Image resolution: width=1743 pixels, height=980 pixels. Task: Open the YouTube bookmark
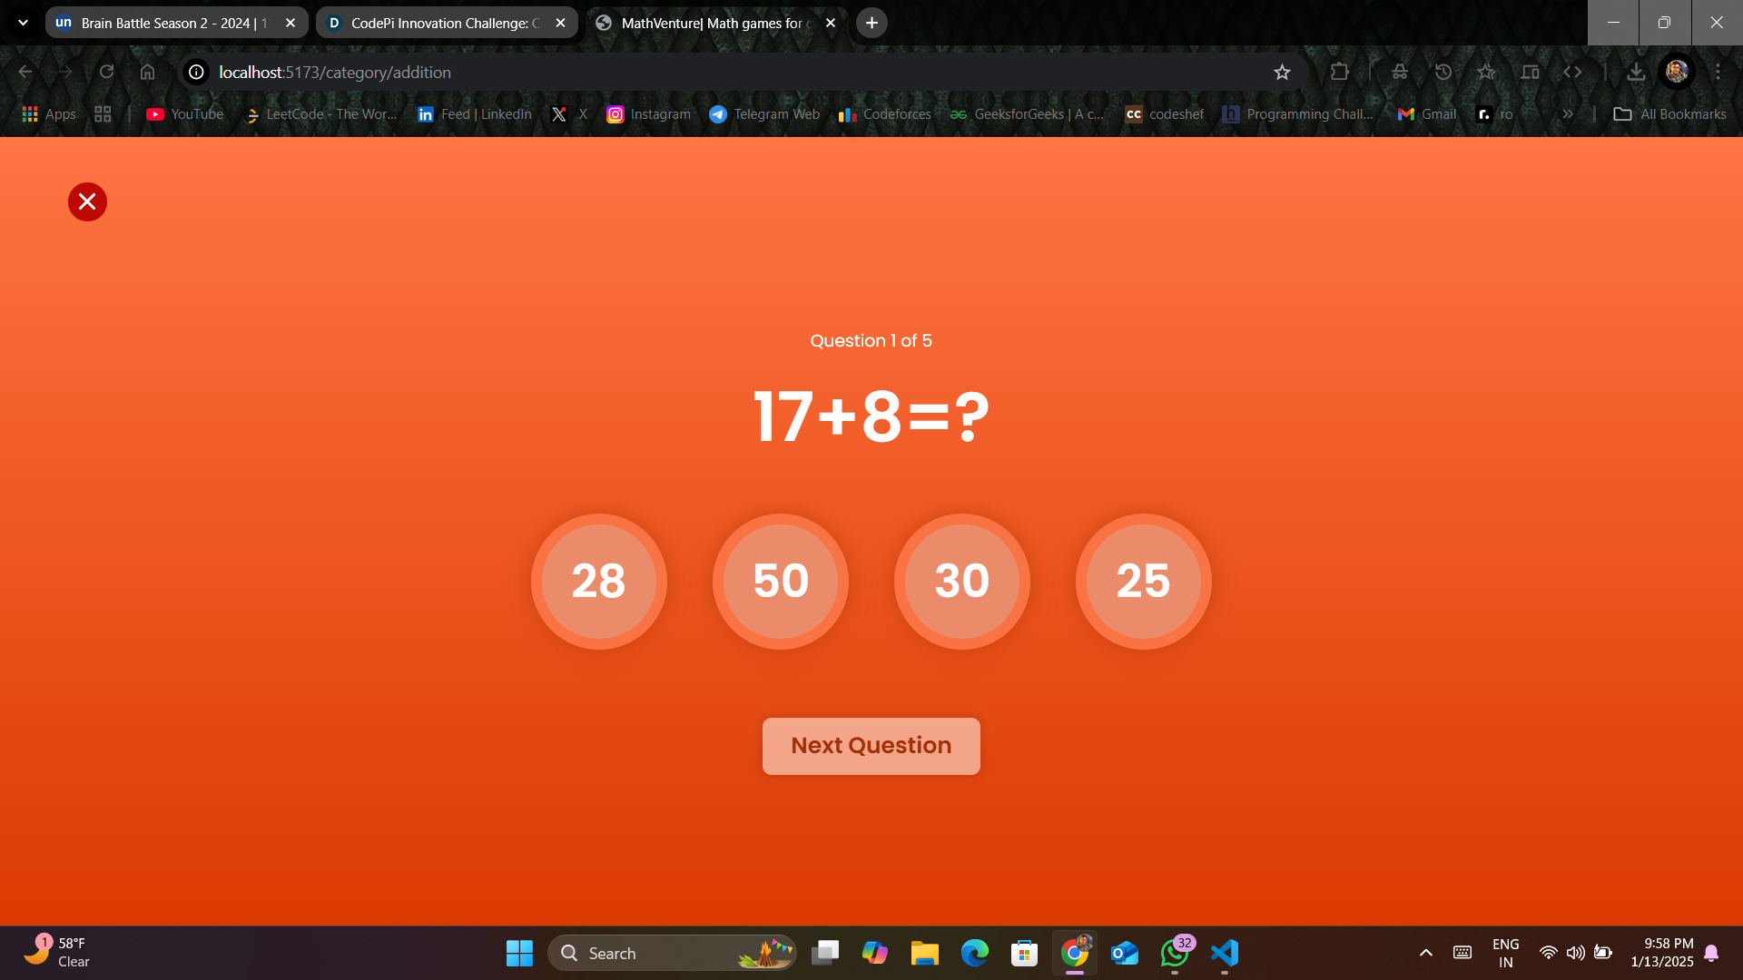[185, 114]
